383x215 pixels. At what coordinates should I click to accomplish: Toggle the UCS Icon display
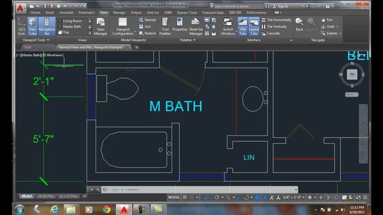(x=22, y=26)
